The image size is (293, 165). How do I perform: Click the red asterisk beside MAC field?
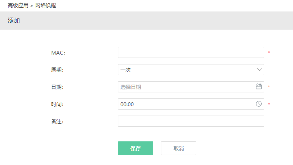pyautogui.click(x=269, y=52)
